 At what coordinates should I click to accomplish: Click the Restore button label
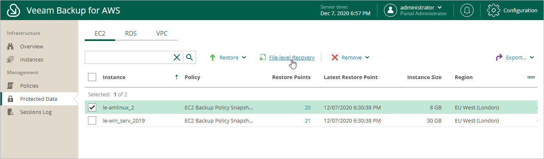pyautogui.click(x=229, y=58)
